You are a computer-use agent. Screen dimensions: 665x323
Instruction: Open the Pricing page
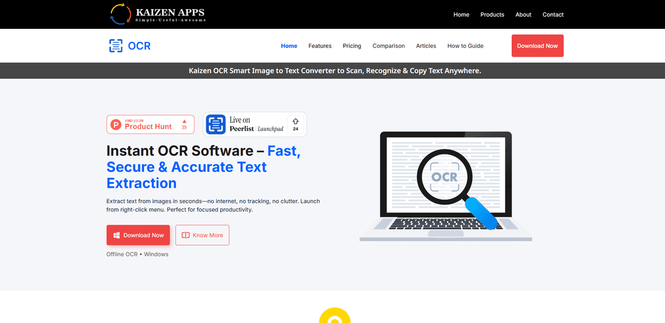(352, 46)
